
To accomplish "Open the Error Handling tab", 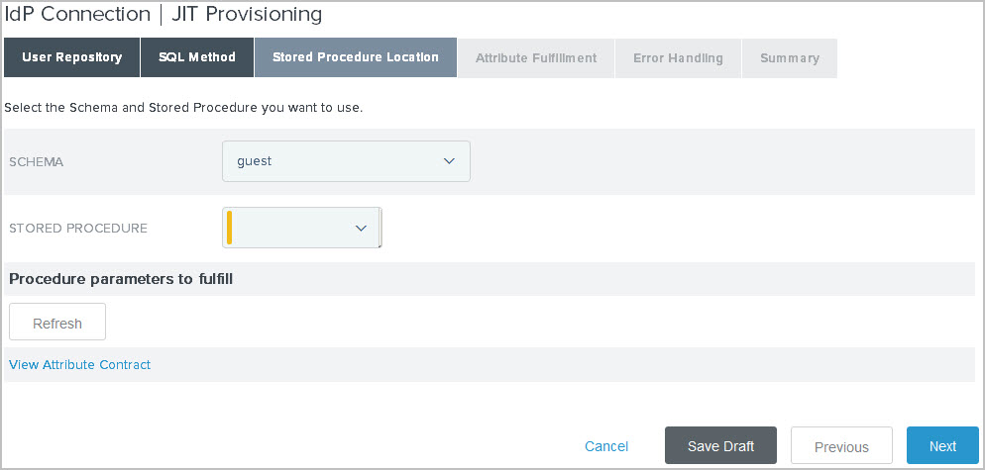I will [678, 58].
